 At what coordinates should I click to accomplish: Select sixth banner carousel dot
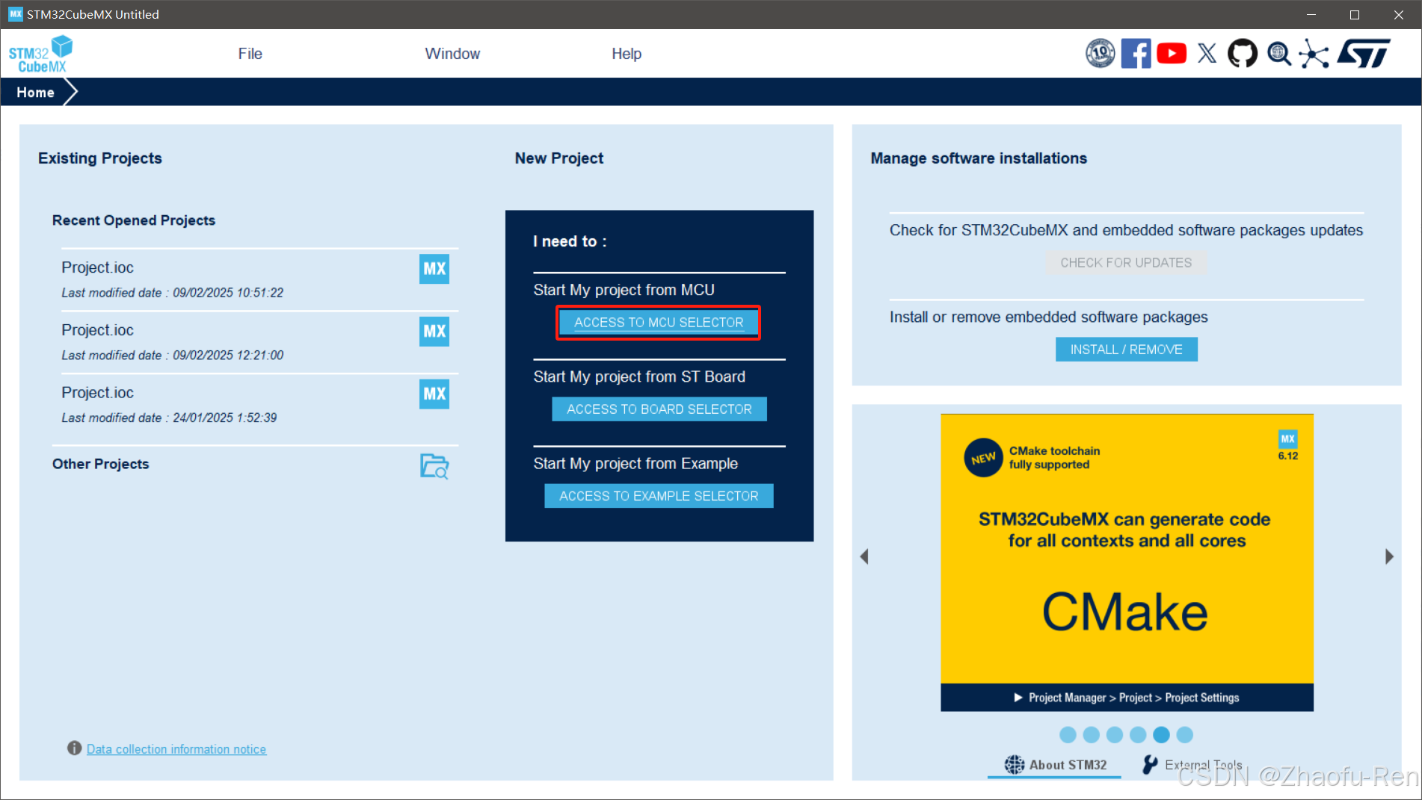tap(1185, 735)
